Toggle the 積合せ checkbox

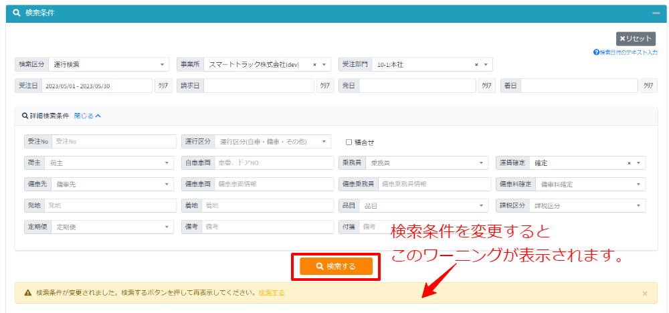click(349, 142)
